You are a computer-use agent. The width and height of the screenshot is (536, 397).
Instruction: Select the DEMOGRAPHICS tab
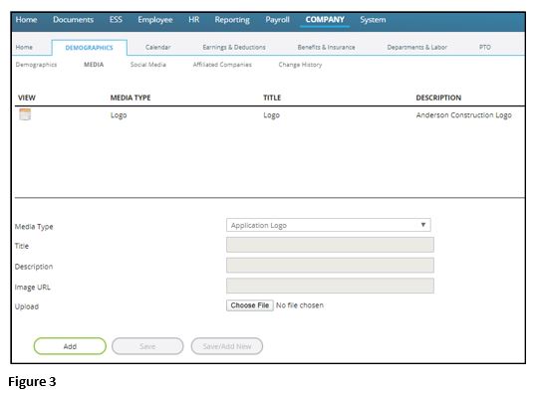(90, 48)
